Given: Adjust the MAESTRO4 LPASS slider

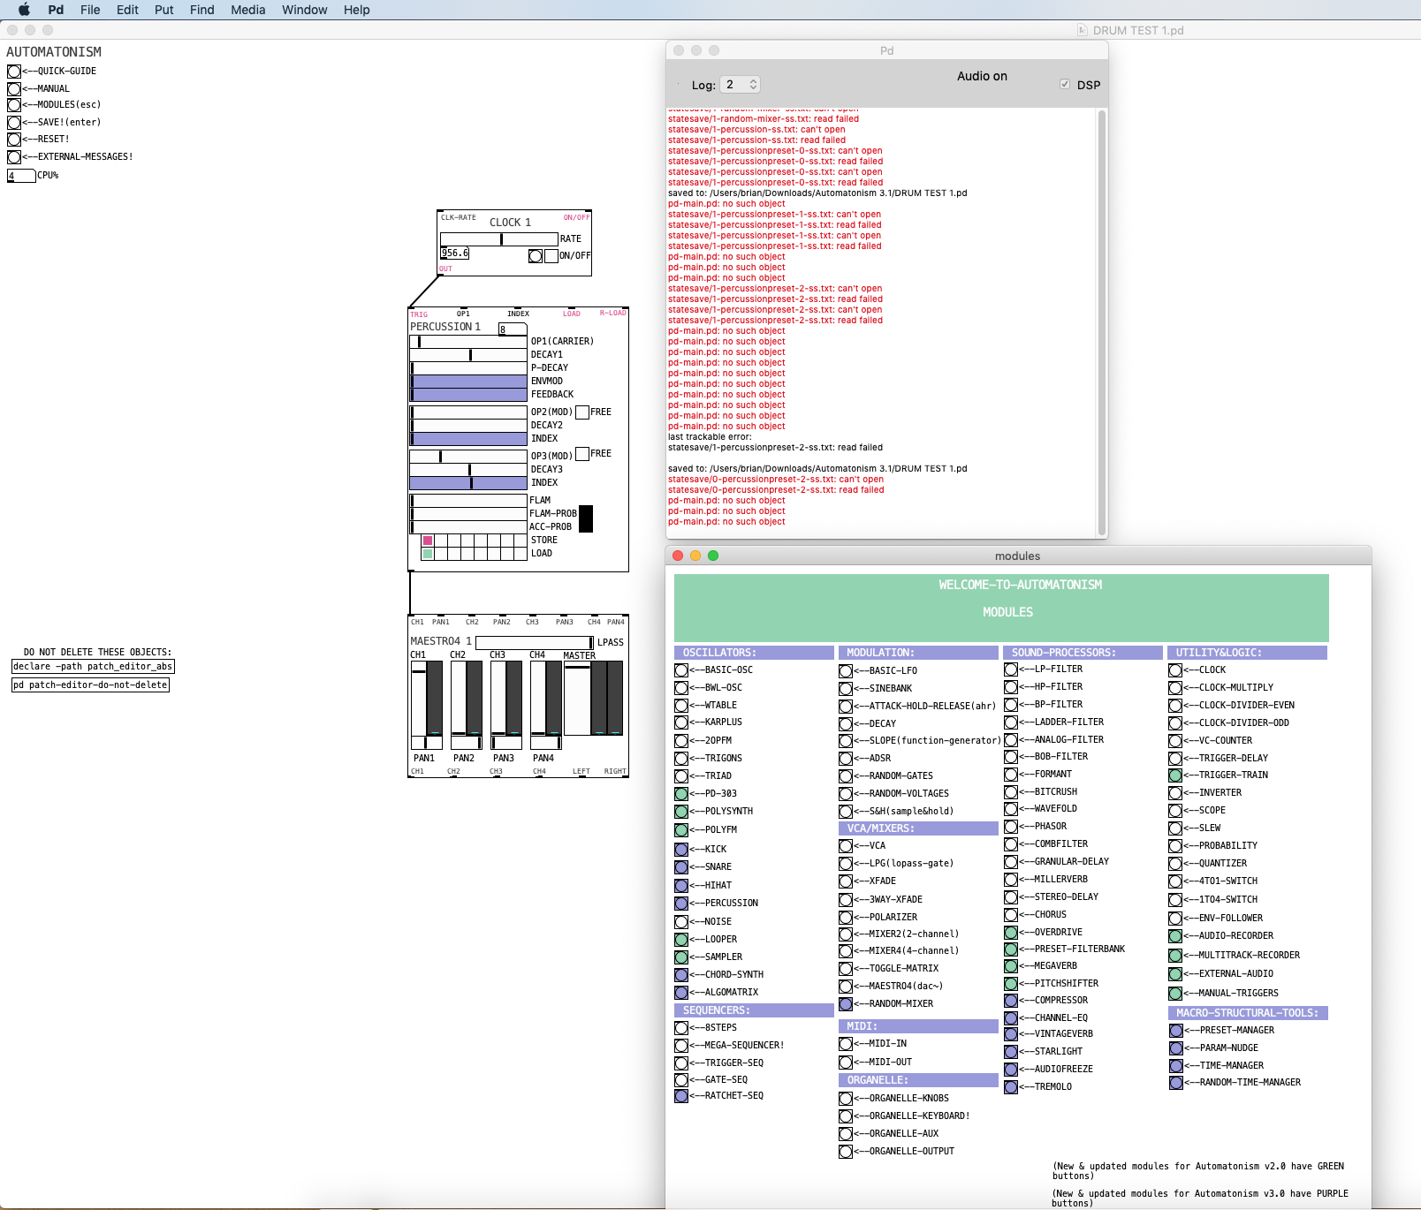Looking at the screenshot, I should [x=535, y=643].
